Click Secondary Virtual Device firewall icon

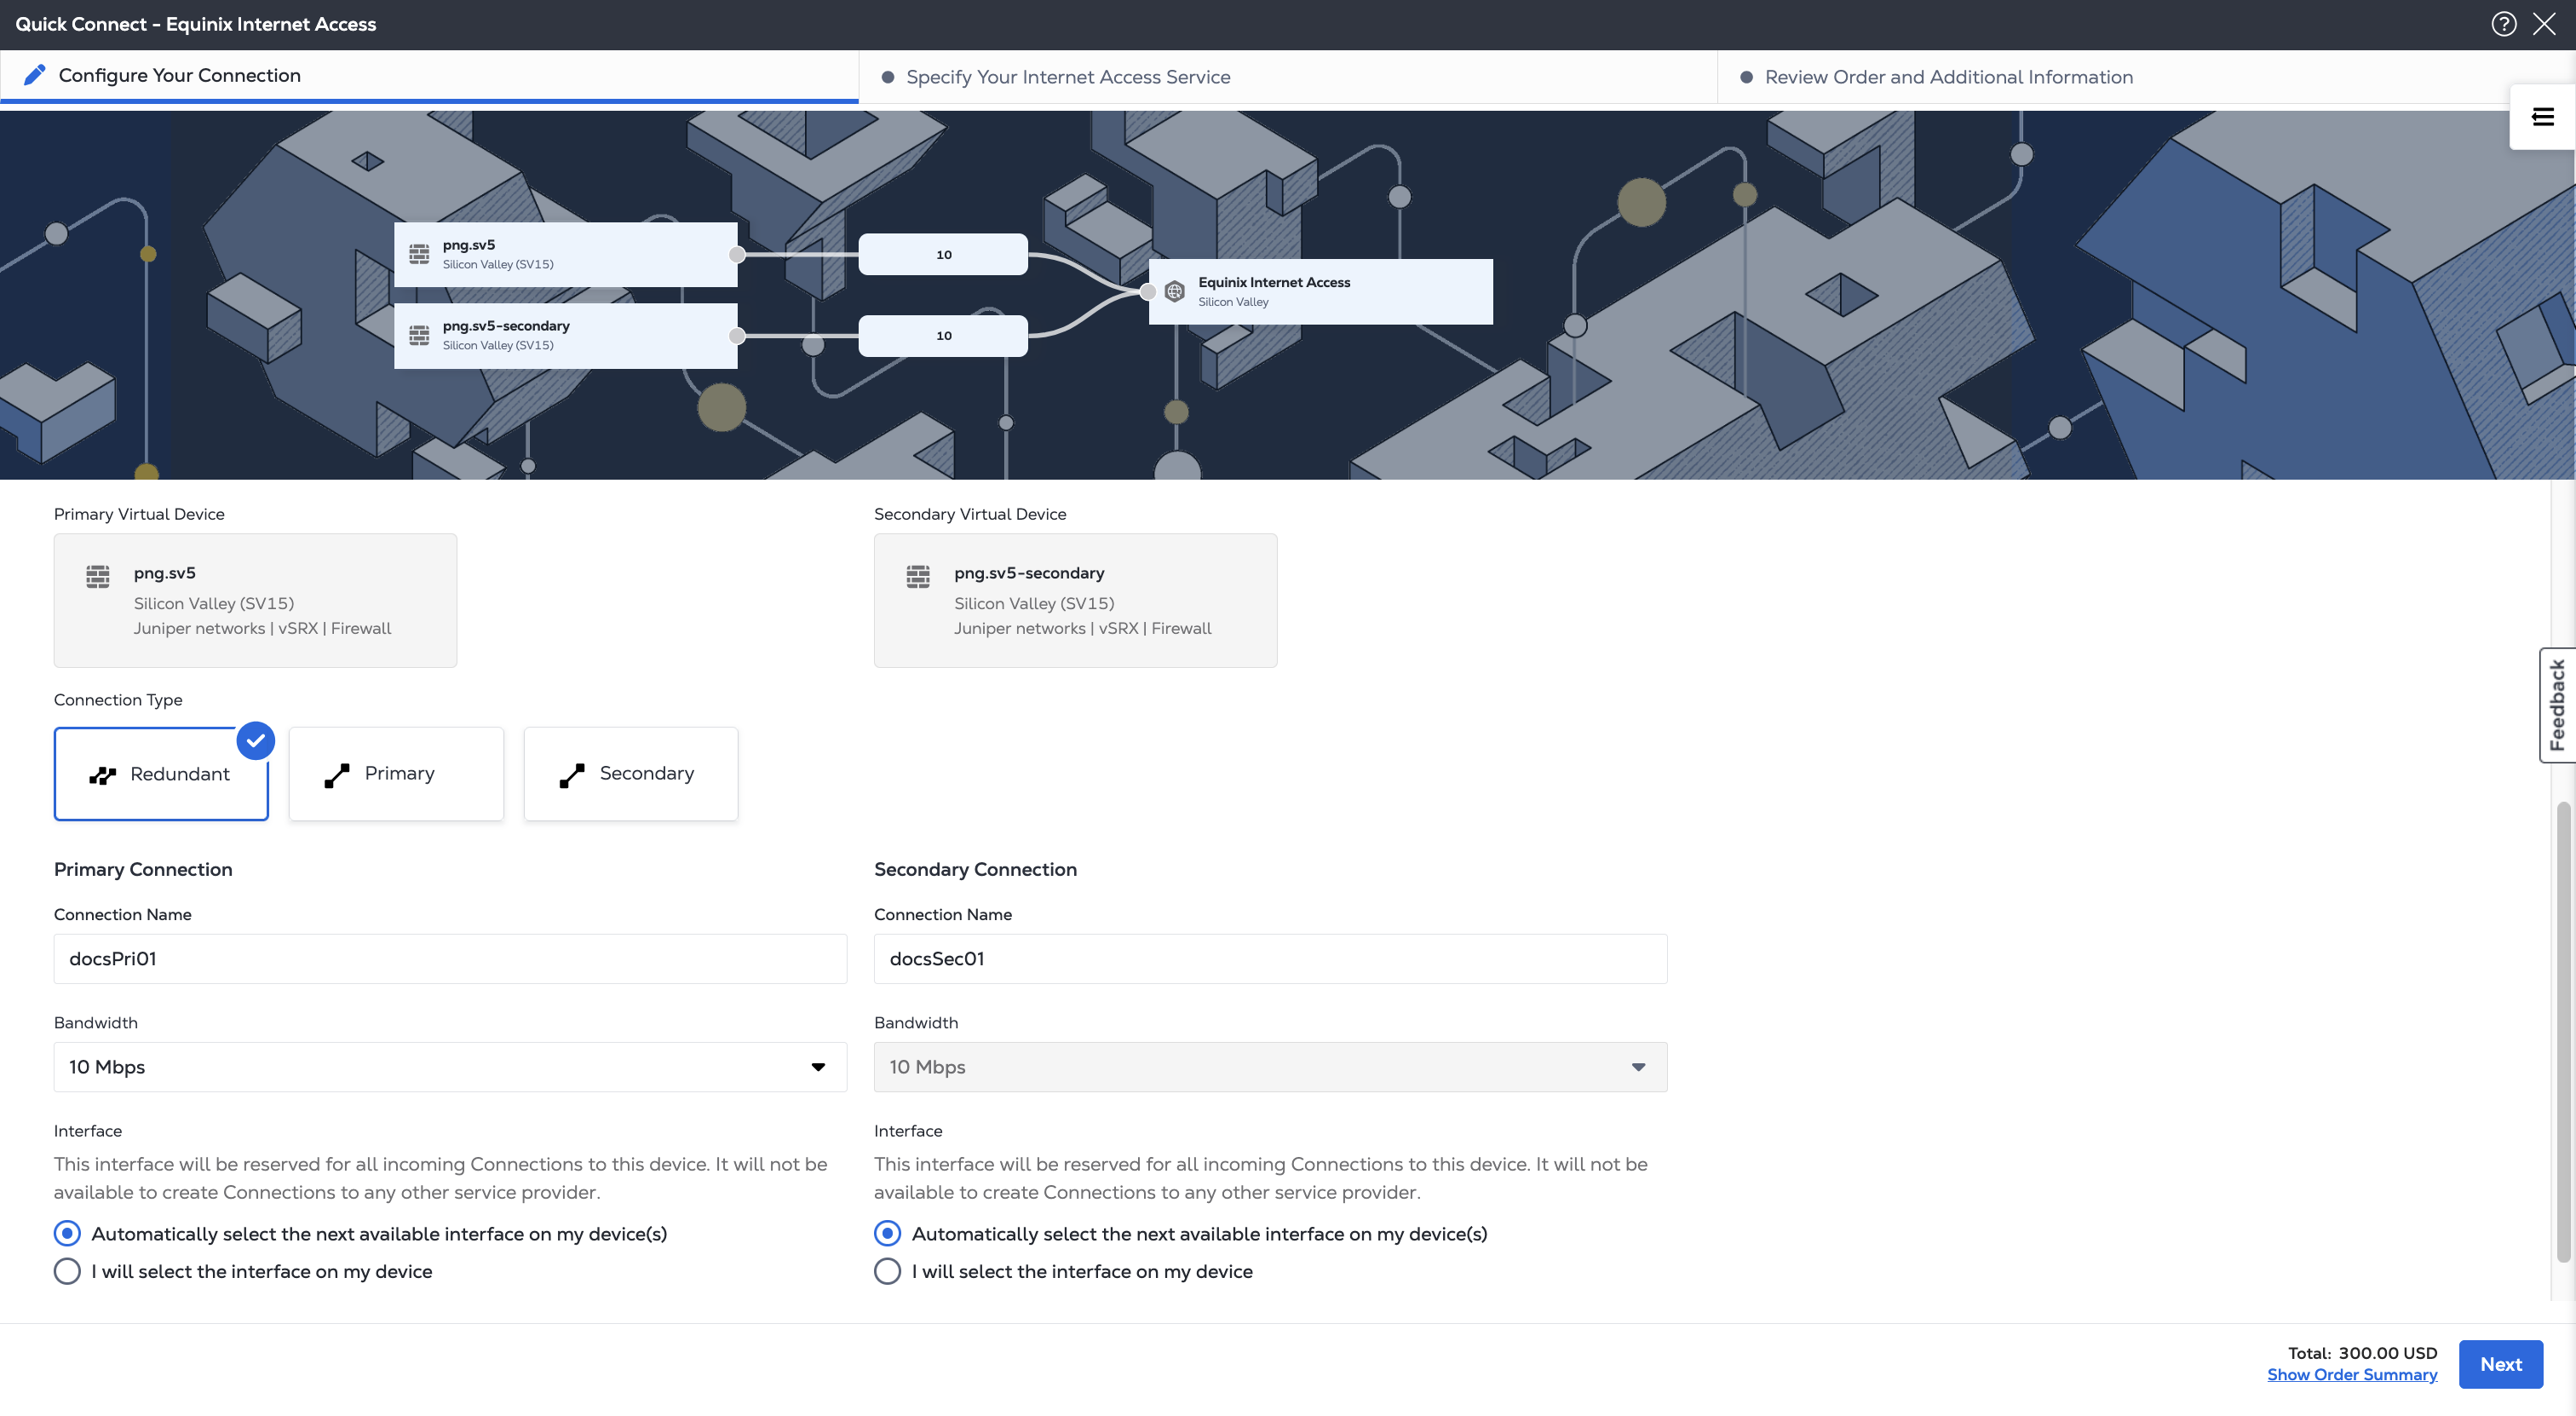(x=918, y=577)
